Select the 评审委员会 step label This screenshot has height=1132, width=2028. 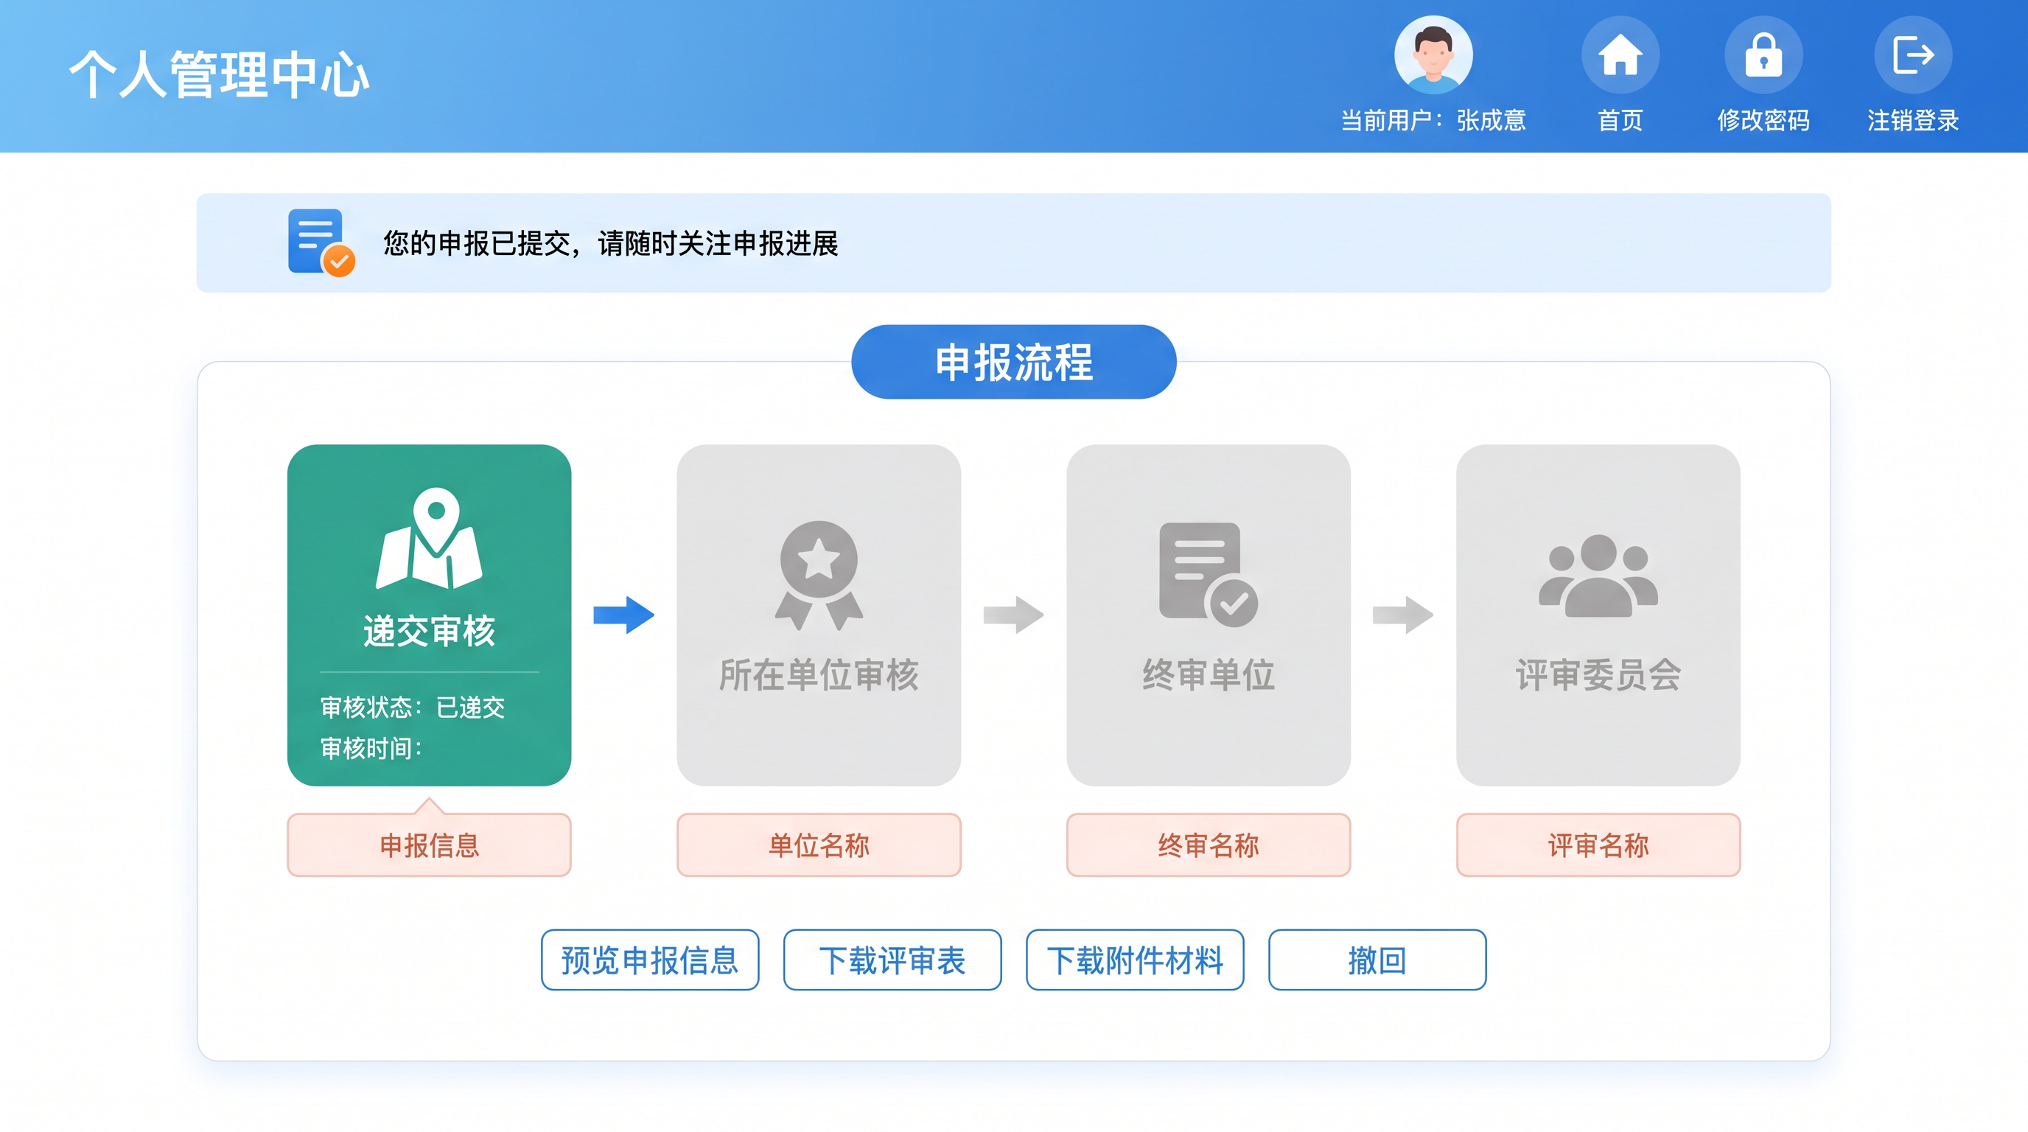1598,674
